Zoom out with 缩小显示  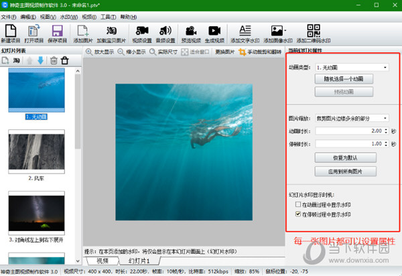pyautogui.click(x=131, y=52)
